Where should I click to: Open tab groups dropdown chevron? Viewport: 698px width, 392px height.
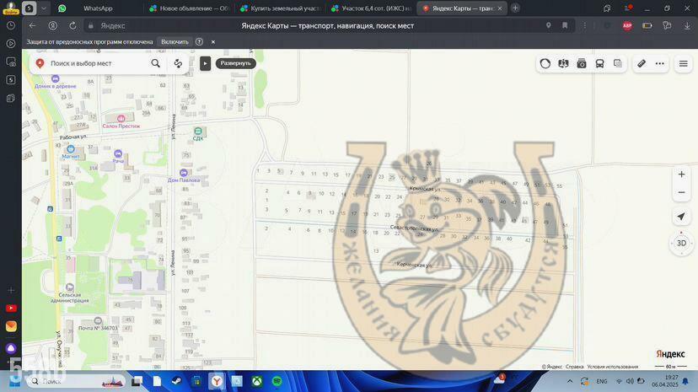click(44, 8)
